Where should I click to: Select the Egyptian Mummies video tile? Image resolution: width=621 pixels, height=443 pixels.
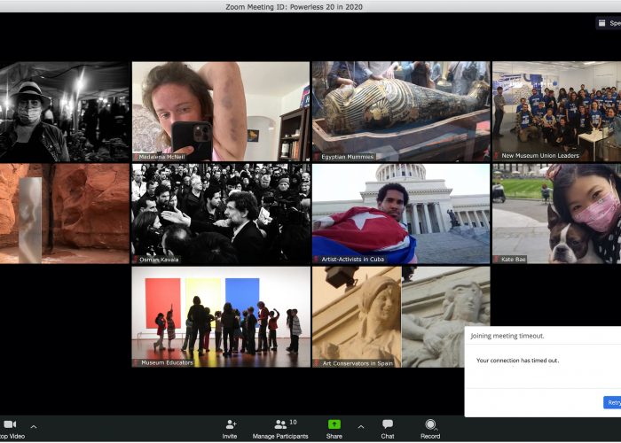pos(400,111)
